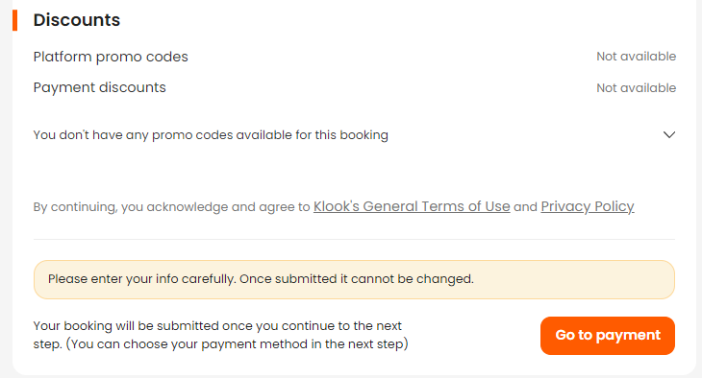This screenshot has width=702, height=378.
Task: Click the Discounts section heading
Action: (x=77, y=20)
